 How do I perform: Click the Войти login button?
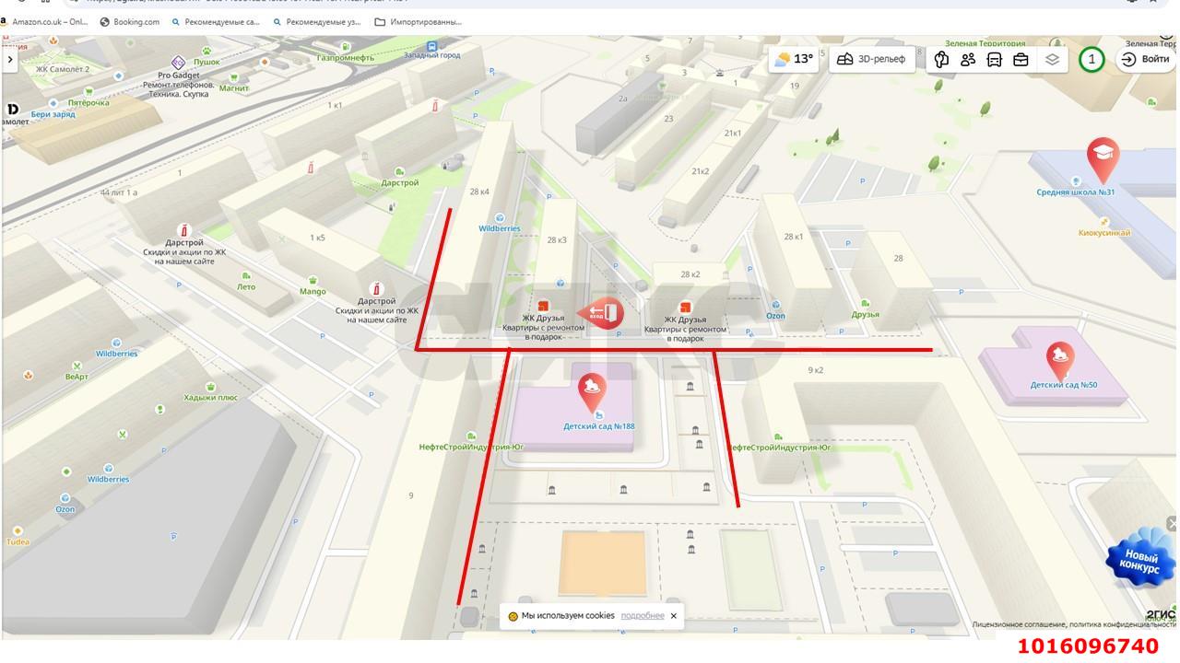(1145, 59)
